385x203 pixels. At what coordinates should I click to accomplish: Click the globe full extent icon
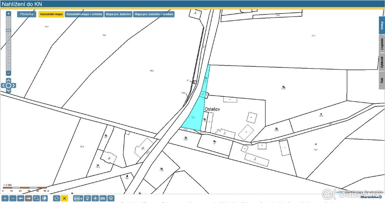coord(44,198)
